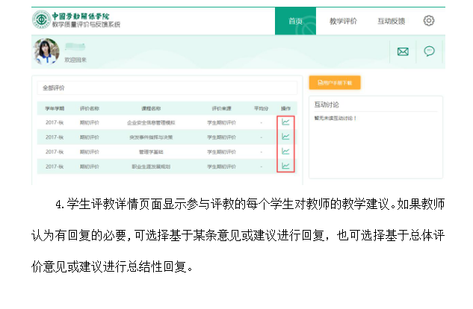Open the chat bubble messages icon

click(x=429, y=51)
